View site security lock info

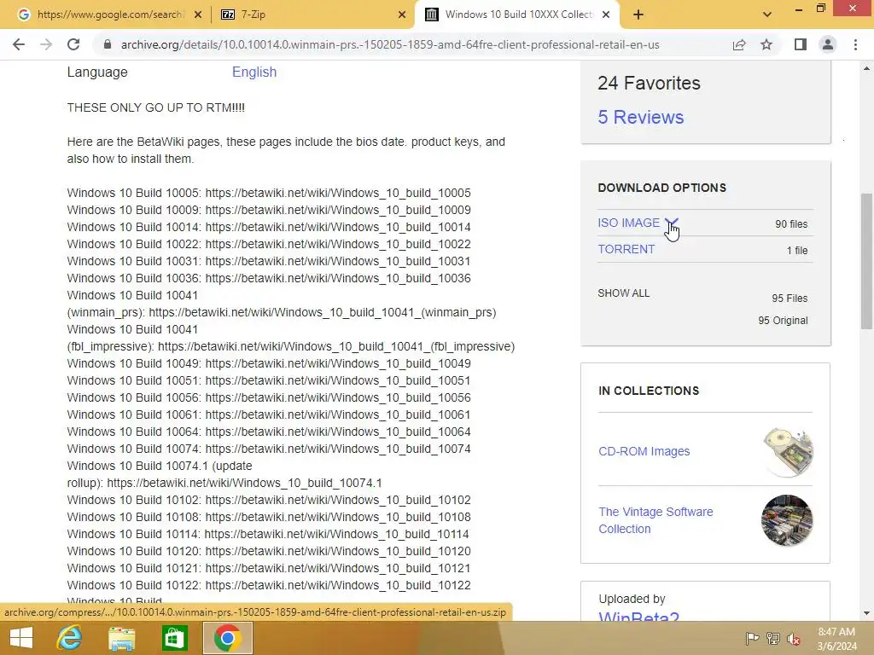point(108,44)
